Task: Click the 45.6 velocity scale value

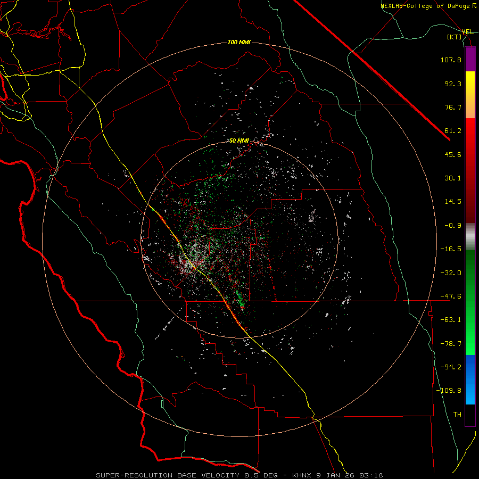Action: coord(453,154)
